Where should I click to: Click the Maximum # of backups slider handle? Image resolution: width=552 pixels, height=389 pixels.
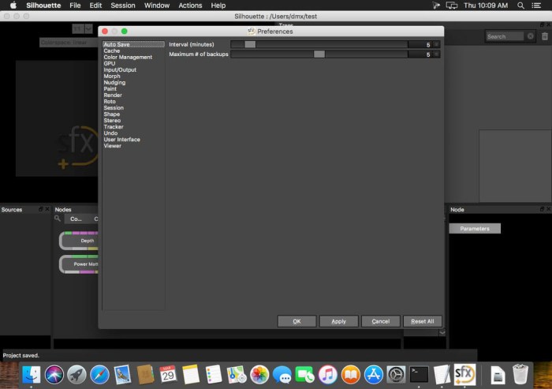click(x=319, y=54)
